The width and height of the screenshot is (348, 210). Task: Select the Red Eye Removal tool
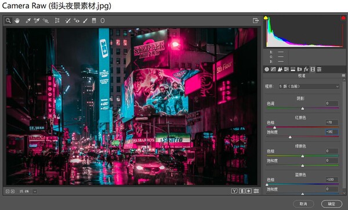77,21
